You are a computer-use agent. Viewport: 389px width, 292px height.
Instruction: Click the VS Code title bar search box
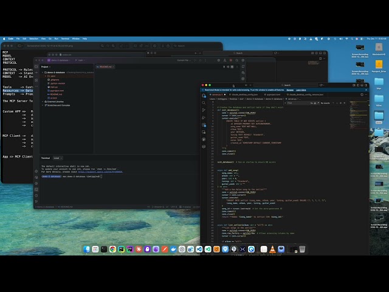tap(285, 85)
